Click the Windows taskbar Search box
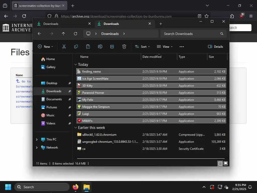The width and height of the screenshot is (257, 193). (42, 187)
